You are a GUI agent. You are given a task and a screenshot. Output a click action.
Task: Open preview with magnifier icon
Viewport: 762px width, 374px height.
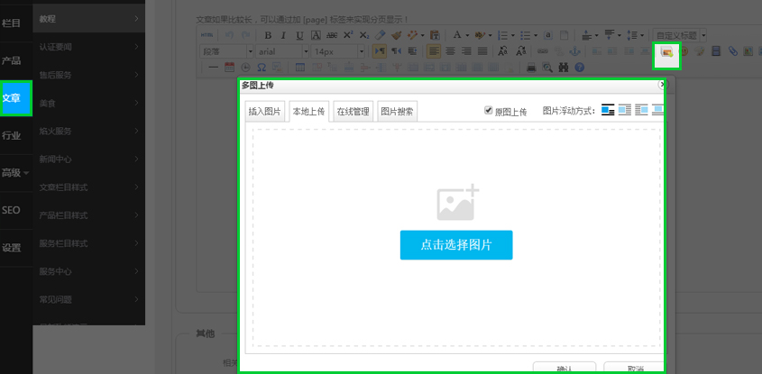click(x=547, y=68)
